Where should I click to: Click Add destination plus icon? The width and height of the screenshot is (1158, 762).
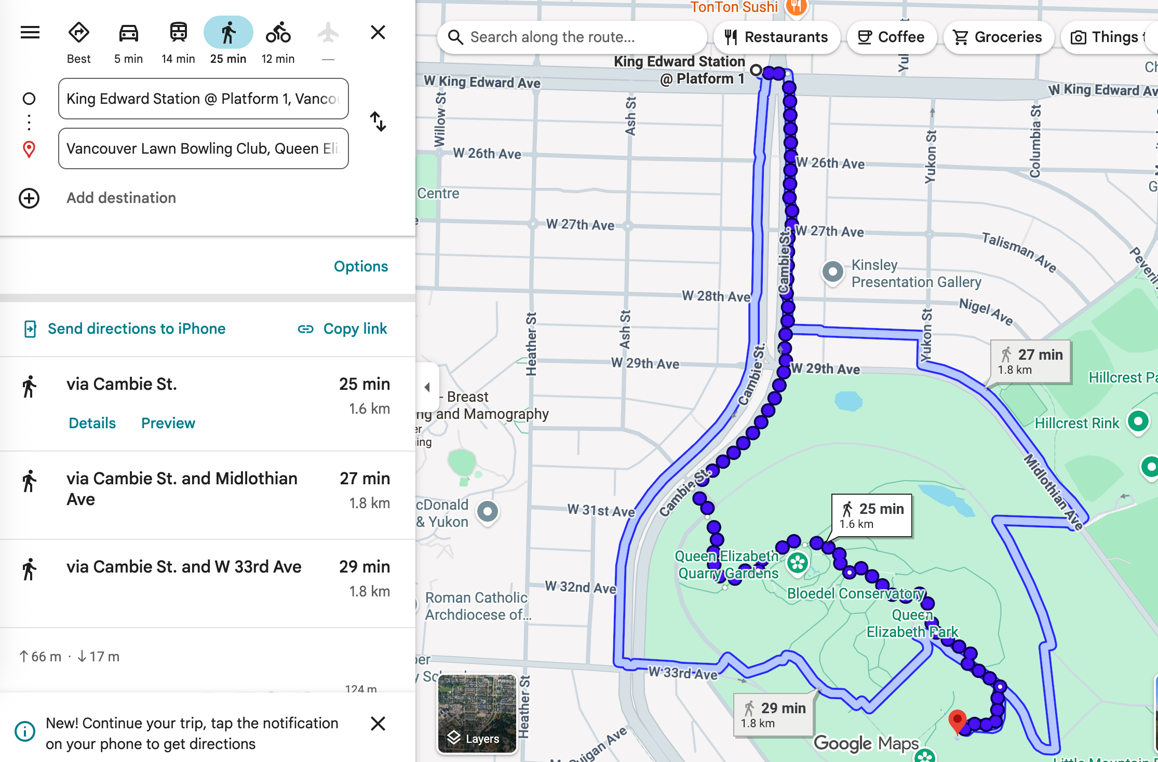click(29, 198)
